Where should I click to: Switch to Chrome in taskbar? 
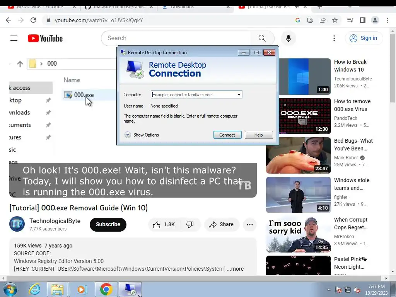(x=106, y=289)
